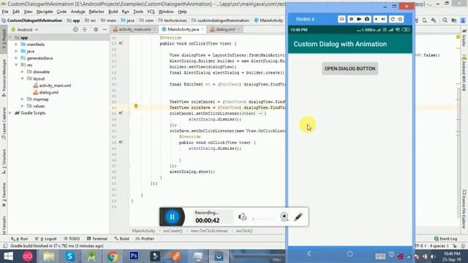Click the collapse all icon in project panel
The image size is (468, 263).
point(85,29)
